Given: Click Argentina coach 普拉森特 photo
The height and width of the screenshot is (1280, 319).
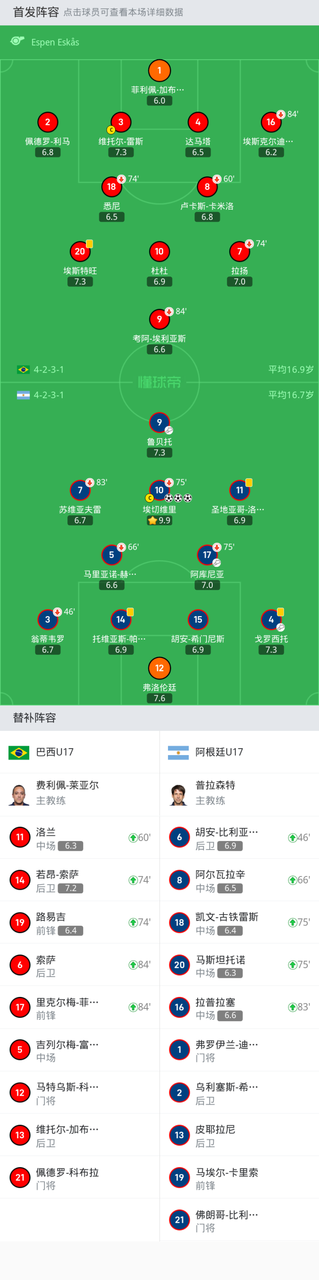Looking at the screenshot, I should (x=179, y=794).
